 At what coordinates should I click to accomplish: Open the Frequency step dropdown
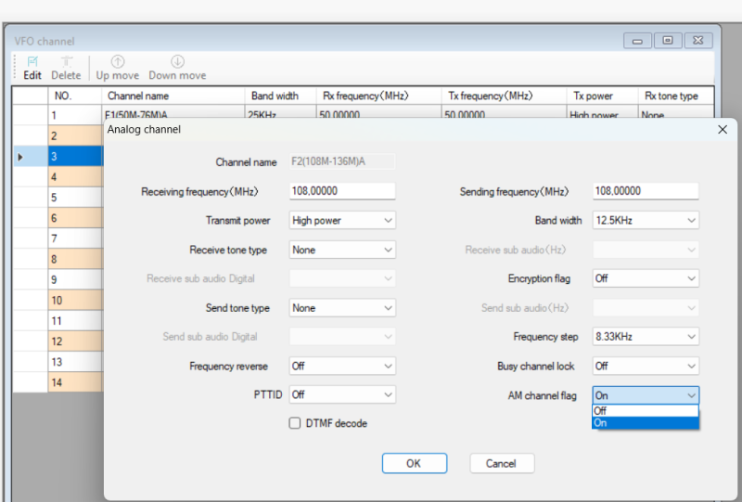click(x=646, y=337)
